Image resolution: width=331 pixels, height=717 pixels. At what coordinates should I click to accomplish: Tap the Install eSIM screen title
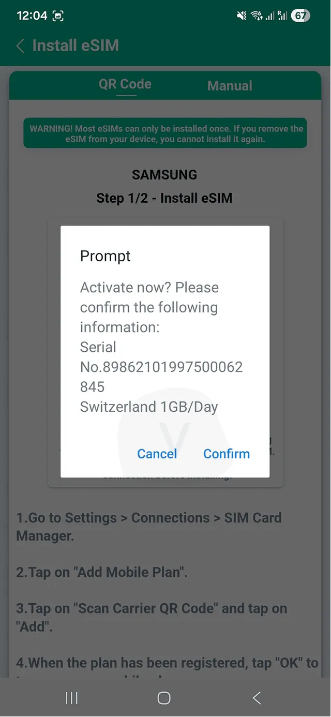click(75, 46)
